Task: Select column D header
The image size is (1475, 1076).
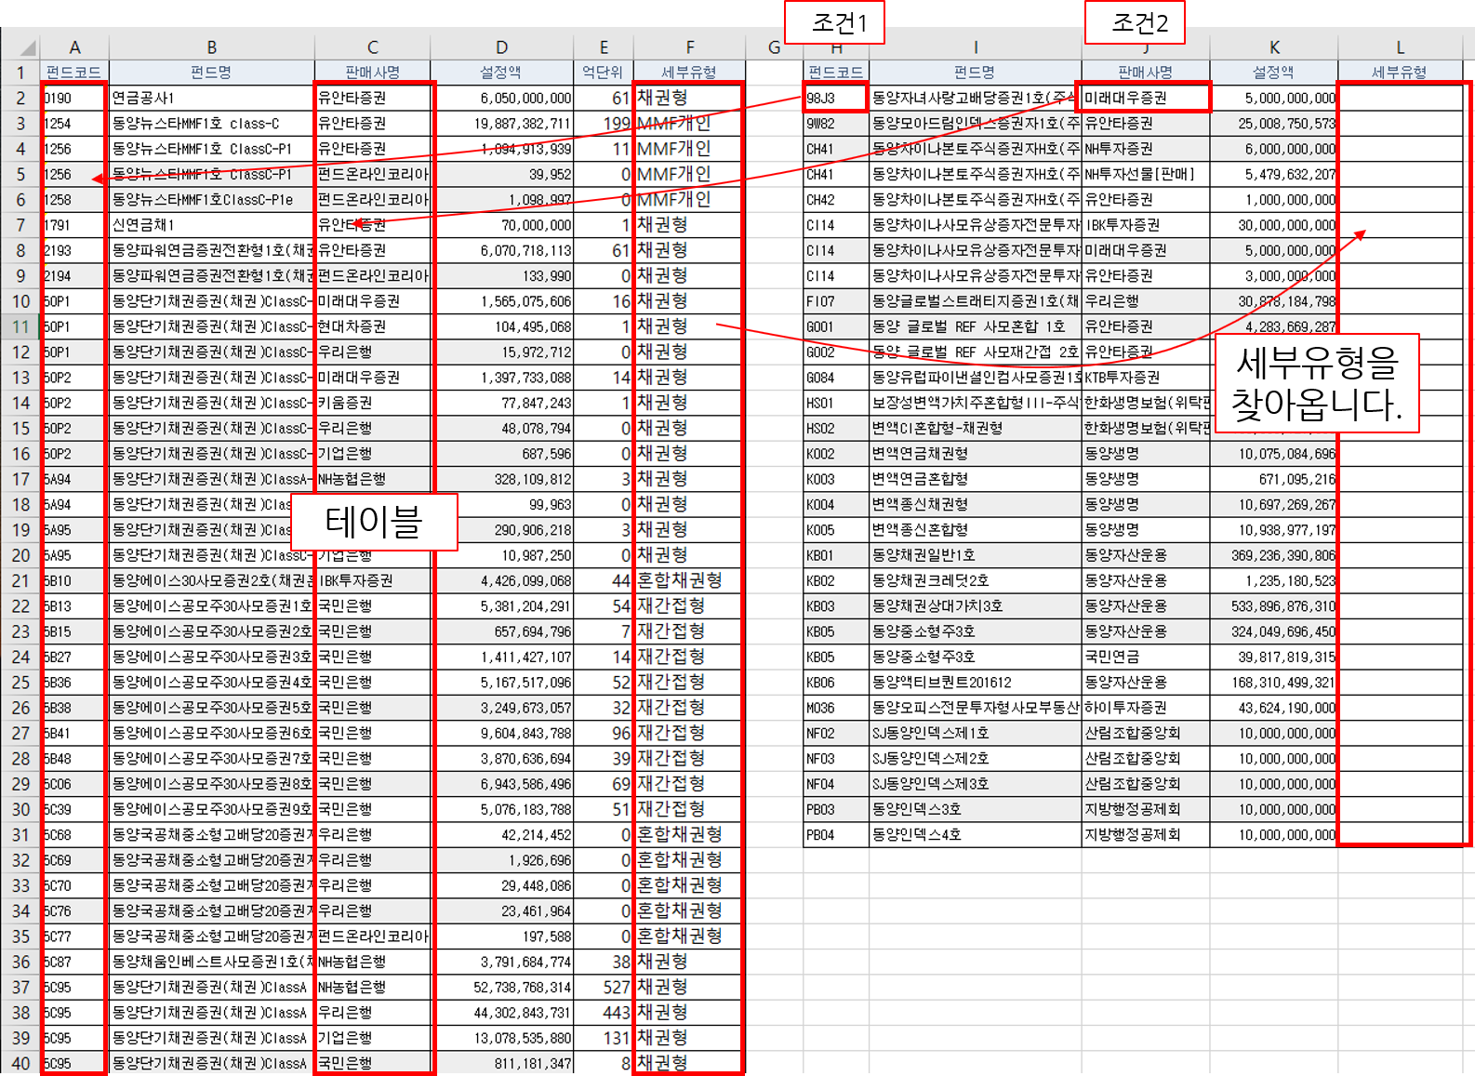Action: (x=501, y=47)
